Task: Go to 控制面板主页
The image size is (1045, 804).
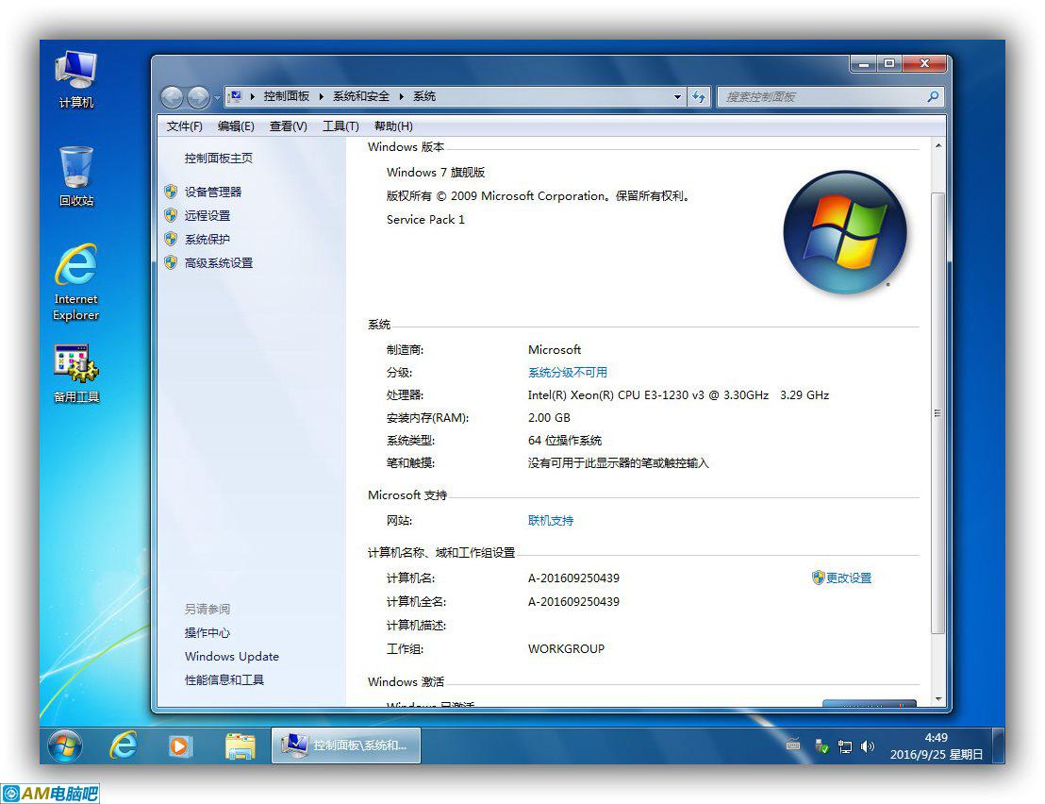Action: pos(219,158)
